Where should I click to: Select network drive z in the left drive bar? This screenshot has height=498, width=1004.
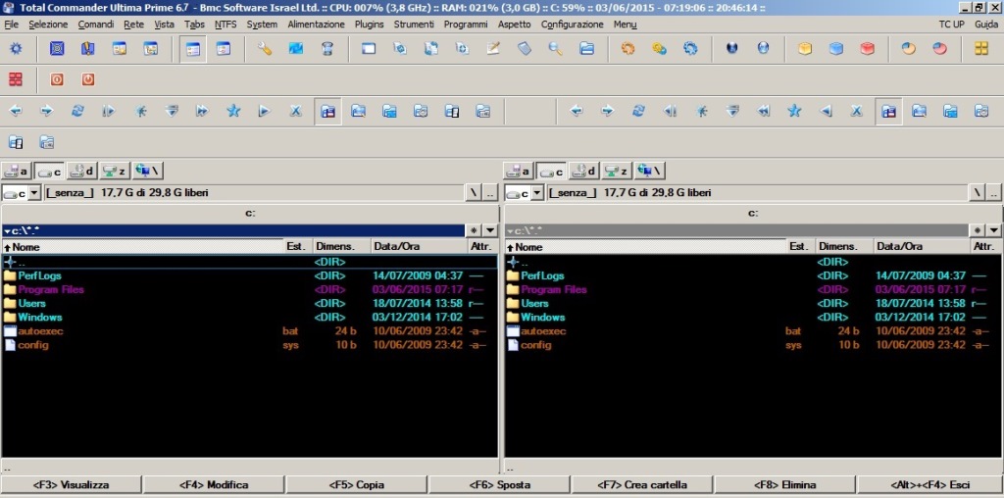pos(115,171)
